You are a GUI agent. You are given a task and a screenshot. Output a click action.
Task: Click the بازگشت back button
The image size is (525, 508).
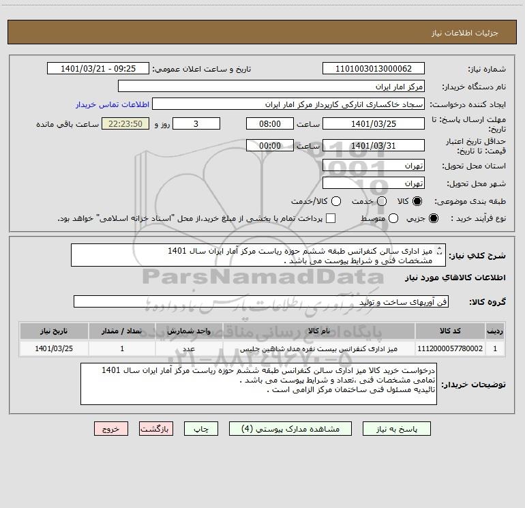[x=156, y=429]
